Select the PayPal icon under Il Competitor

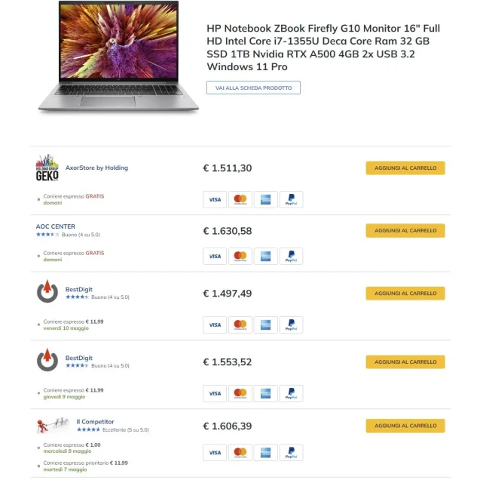coord(291,453)
